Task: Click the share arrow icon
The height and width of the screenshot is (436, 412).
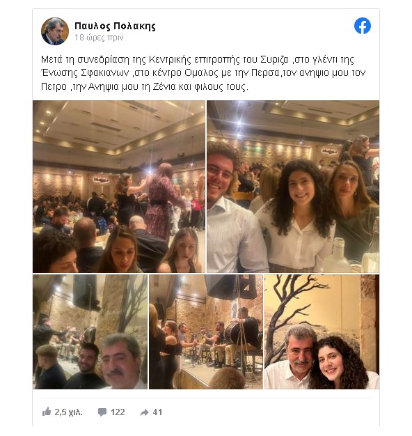Action: point(145,412)
